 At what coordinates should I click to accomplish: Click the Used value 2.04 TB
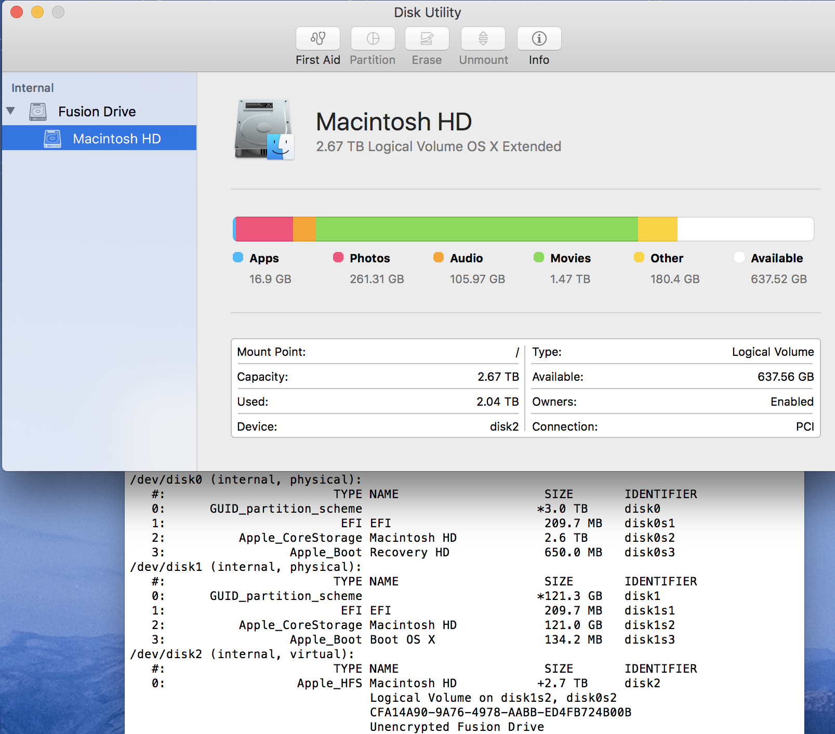click(498, 402)
